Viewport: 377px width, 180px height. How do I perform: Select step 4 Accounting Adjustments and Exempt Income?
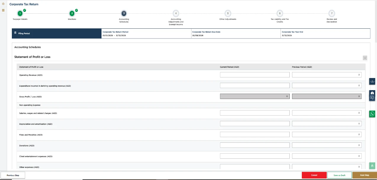176,13
